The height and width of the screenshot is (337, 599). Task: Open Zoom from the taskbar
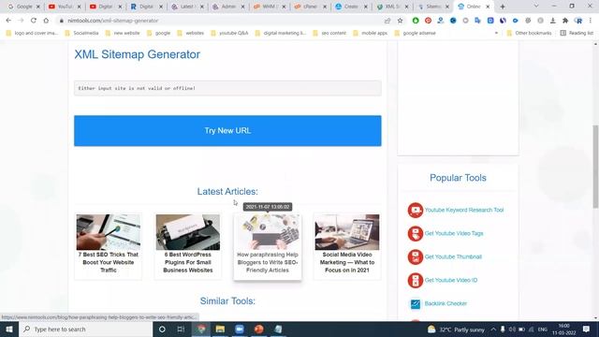point(240,329)
